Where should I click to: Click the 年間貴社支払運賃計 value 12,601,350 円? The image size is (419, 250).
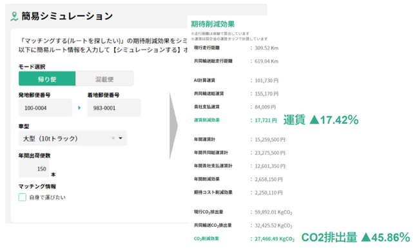coord(270,166)
